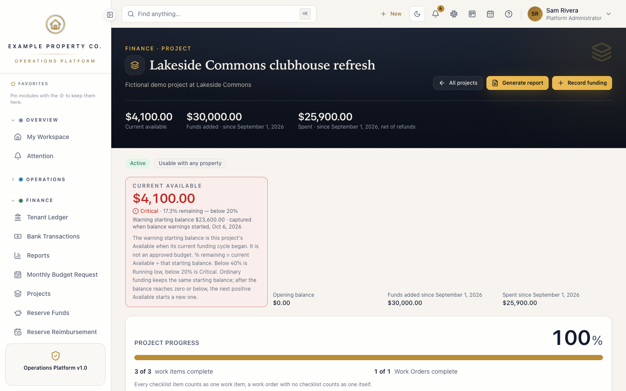Viewport: 626px width, 391px height.
Task: Click the Reports chart icon
Action: [18, 255]
